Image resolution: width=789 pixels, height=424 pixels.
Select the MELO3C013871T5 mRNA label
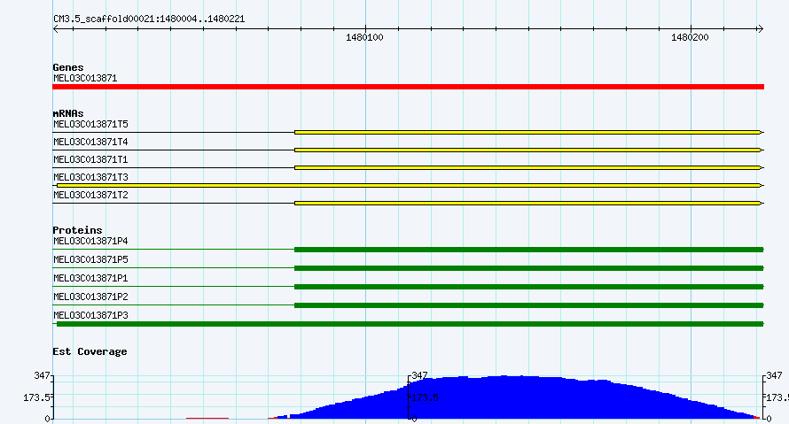pyautogui.click(x=90, y=124)
